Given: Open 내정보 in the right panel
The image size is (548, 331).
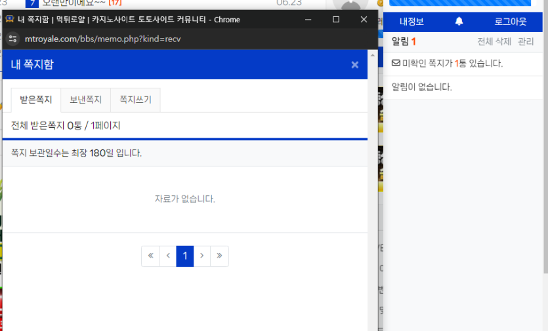Looking at the screenshot, I should point(411,22).
